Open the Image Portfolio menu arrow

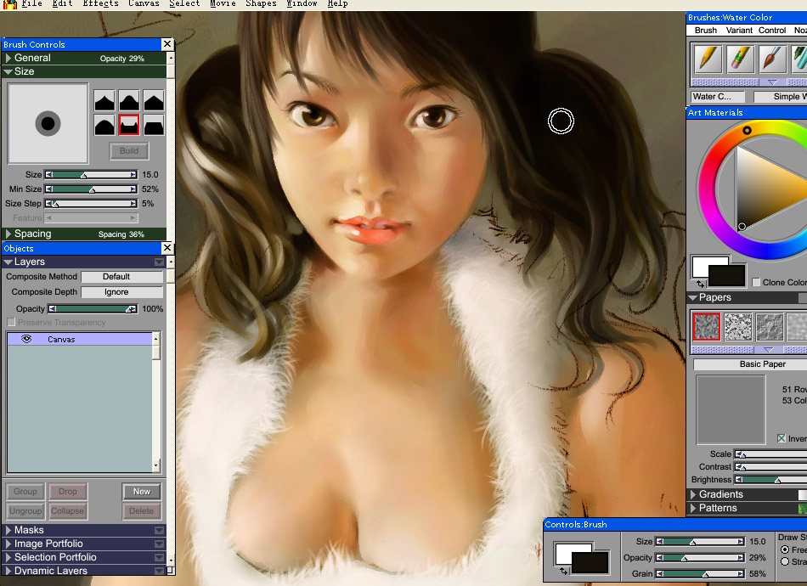point(159,544)
